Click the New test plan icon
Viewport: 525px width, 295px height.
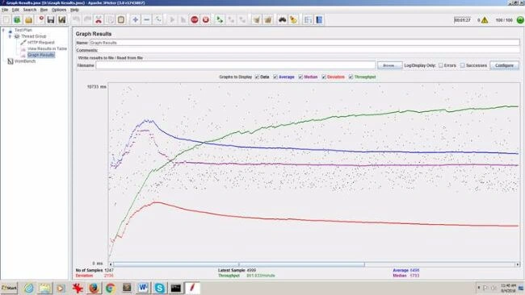(6, 19)
